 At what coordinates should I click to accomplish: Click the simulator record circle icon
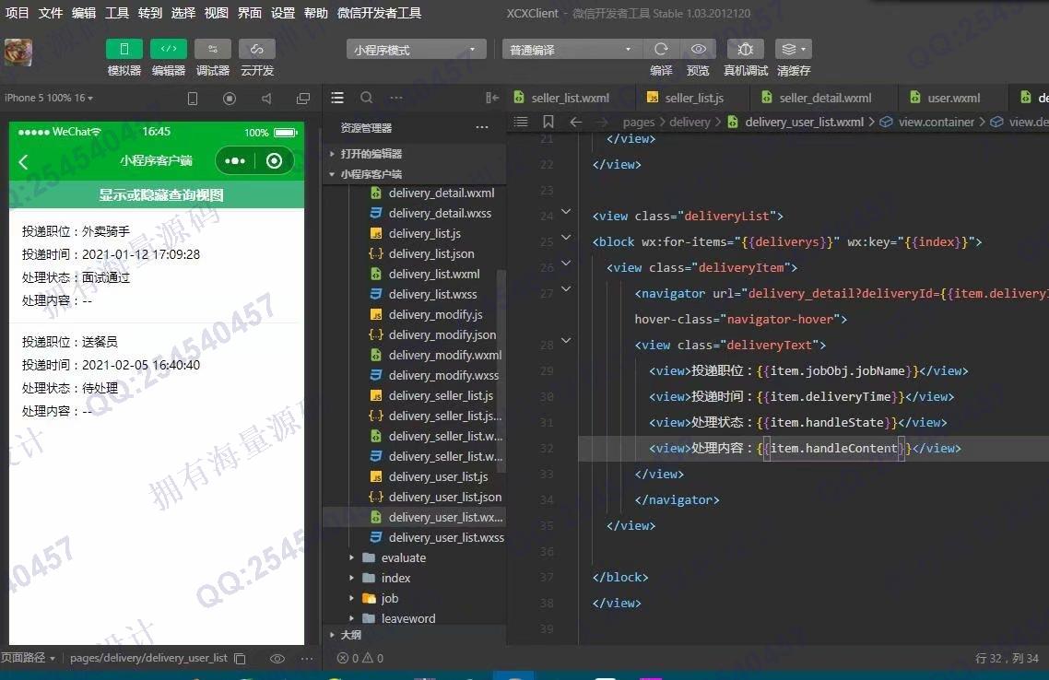230,99
